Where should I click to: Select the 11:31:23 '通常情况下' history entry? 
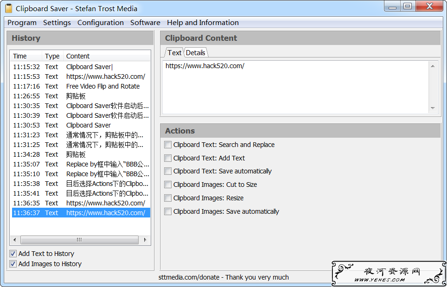81,135
